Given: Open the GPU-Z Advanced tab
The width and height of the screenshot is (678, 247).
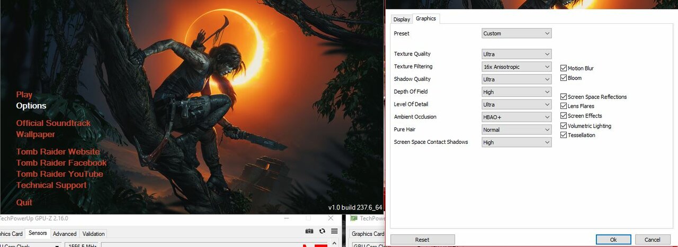Looking at the screenshot, I should (x=65, y=234).
